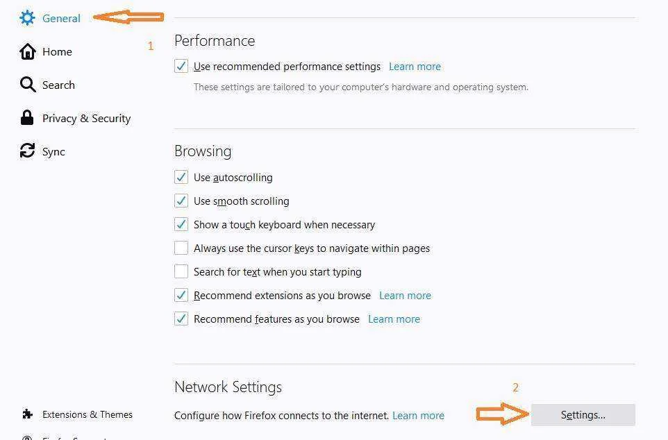The width and height of the screenshot is (668, 440).
Task: Open Learn more link beside performance settings
Action: [x=415, y=67]
